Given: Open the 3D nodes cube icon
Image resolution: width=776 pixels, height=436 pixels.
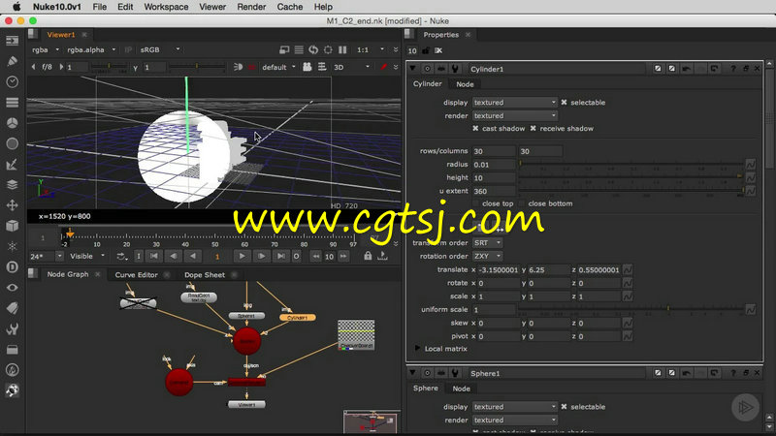Looking at the screenshot, I should click(x=12, y=226).
